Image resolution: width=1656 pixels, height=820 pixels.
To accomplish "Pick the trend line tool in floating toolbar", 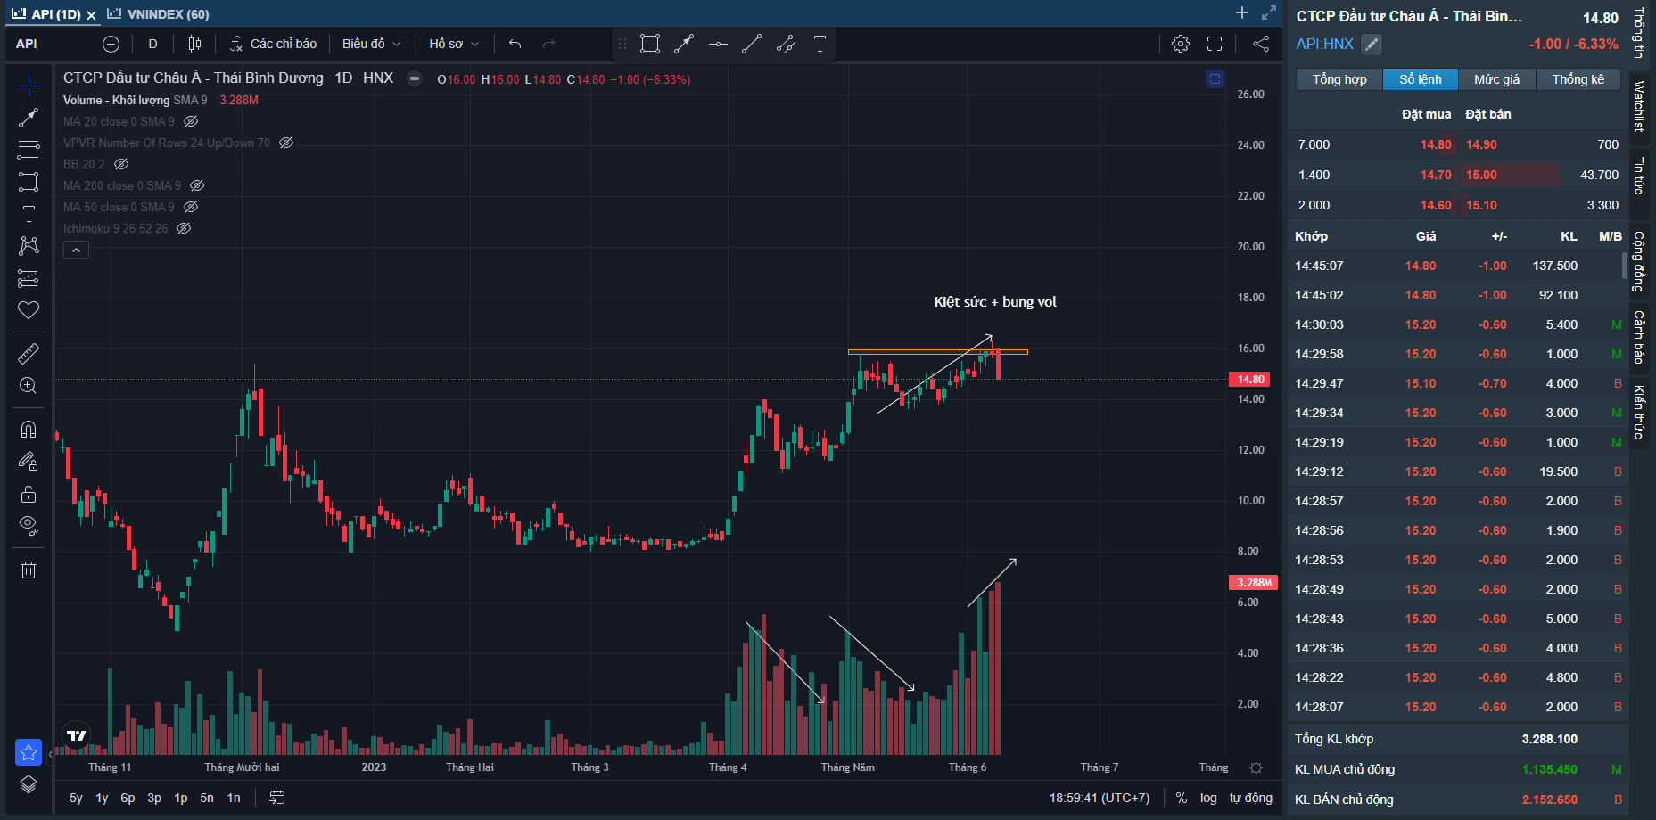I will click(x=752, y=44).
